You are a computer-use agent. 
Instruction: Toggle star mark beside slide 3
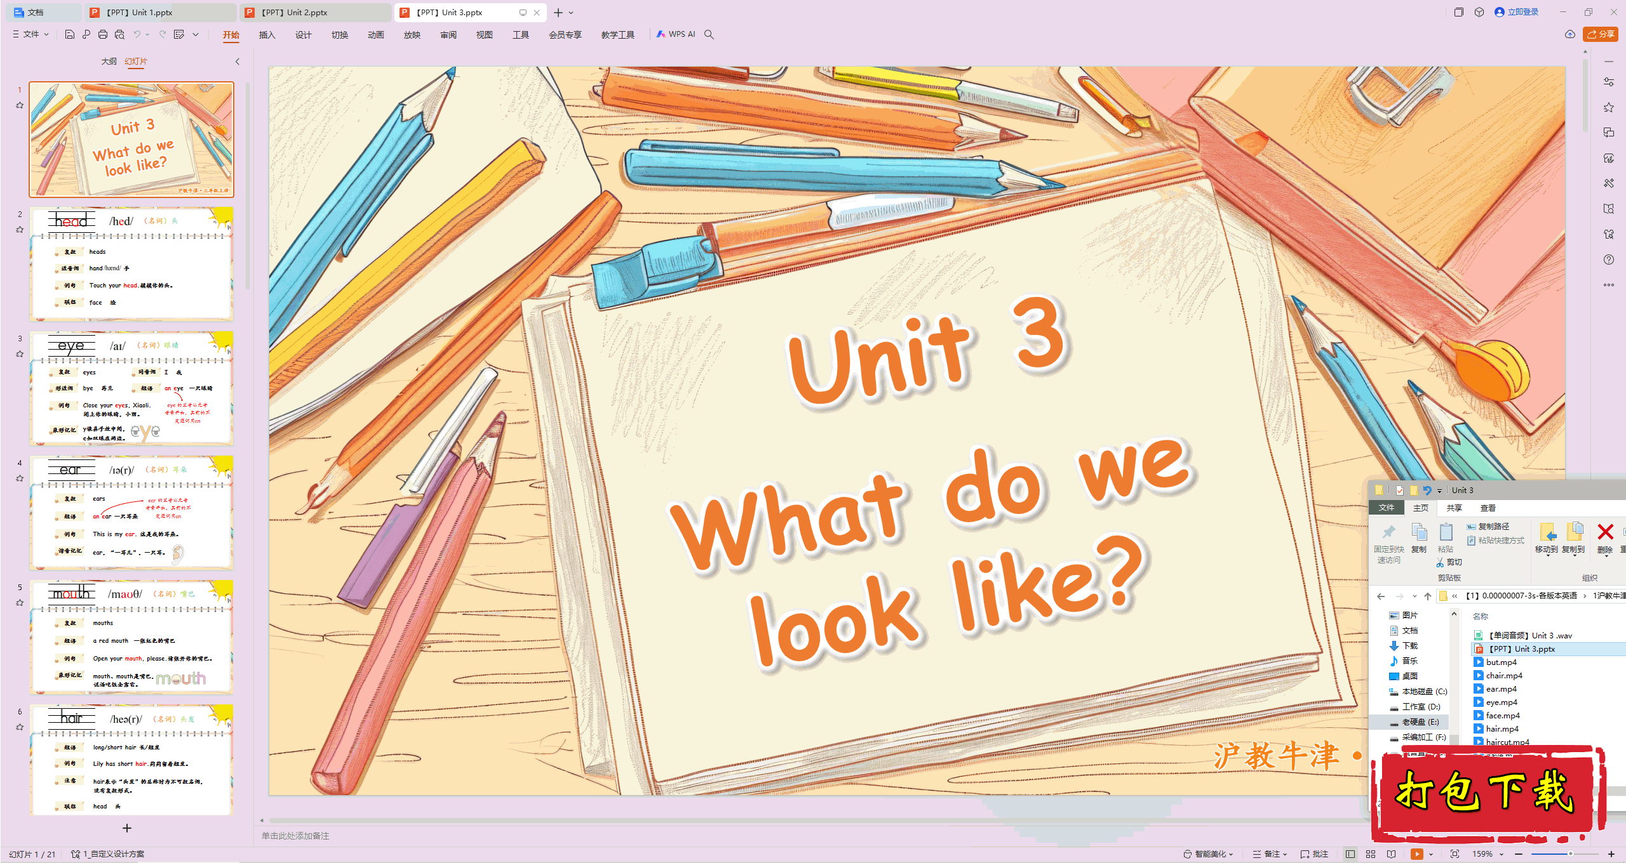(20, 354)
